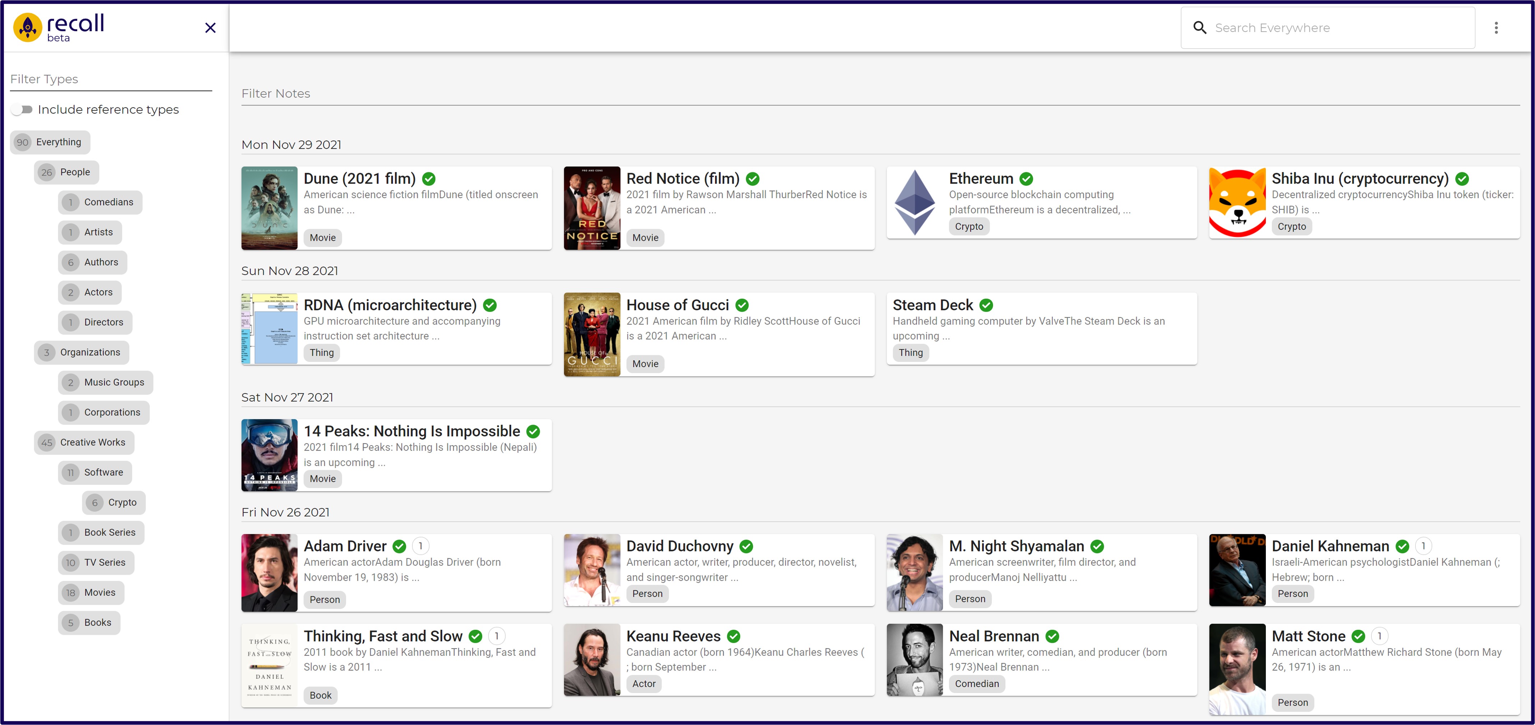Click the verified badge beside Neal Brennan
This screenshot has height=725, width=1535.
point(1052,636)
